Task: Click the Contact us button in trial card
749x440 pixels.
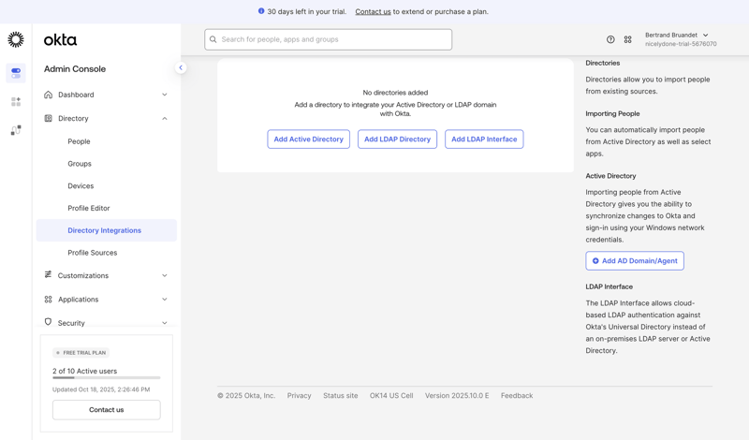Action: pyautogui.click(x=107, y=410)
